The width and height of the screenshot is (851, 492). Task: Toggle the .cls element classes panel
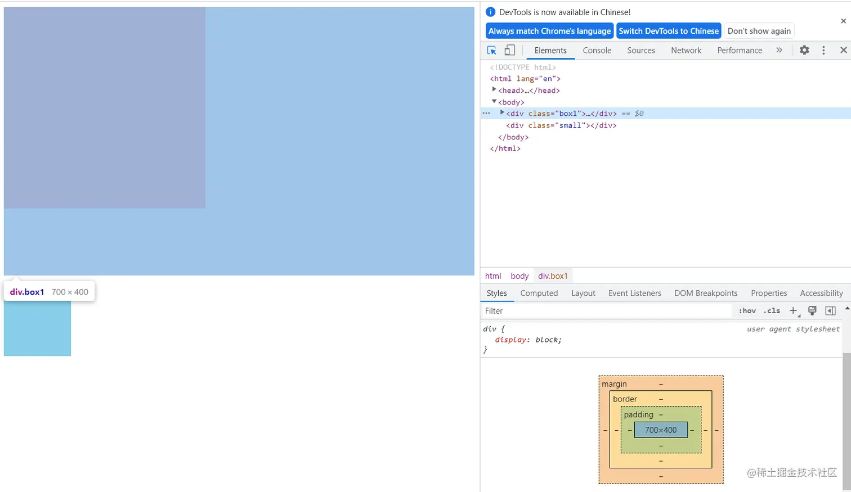pos(772,311)
